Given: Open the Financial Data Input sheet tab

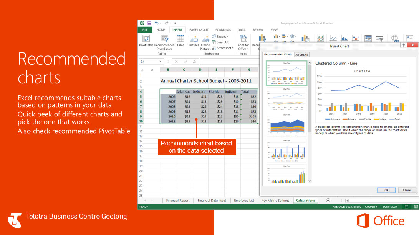Looking at the screenshot, I should [212, 201].
